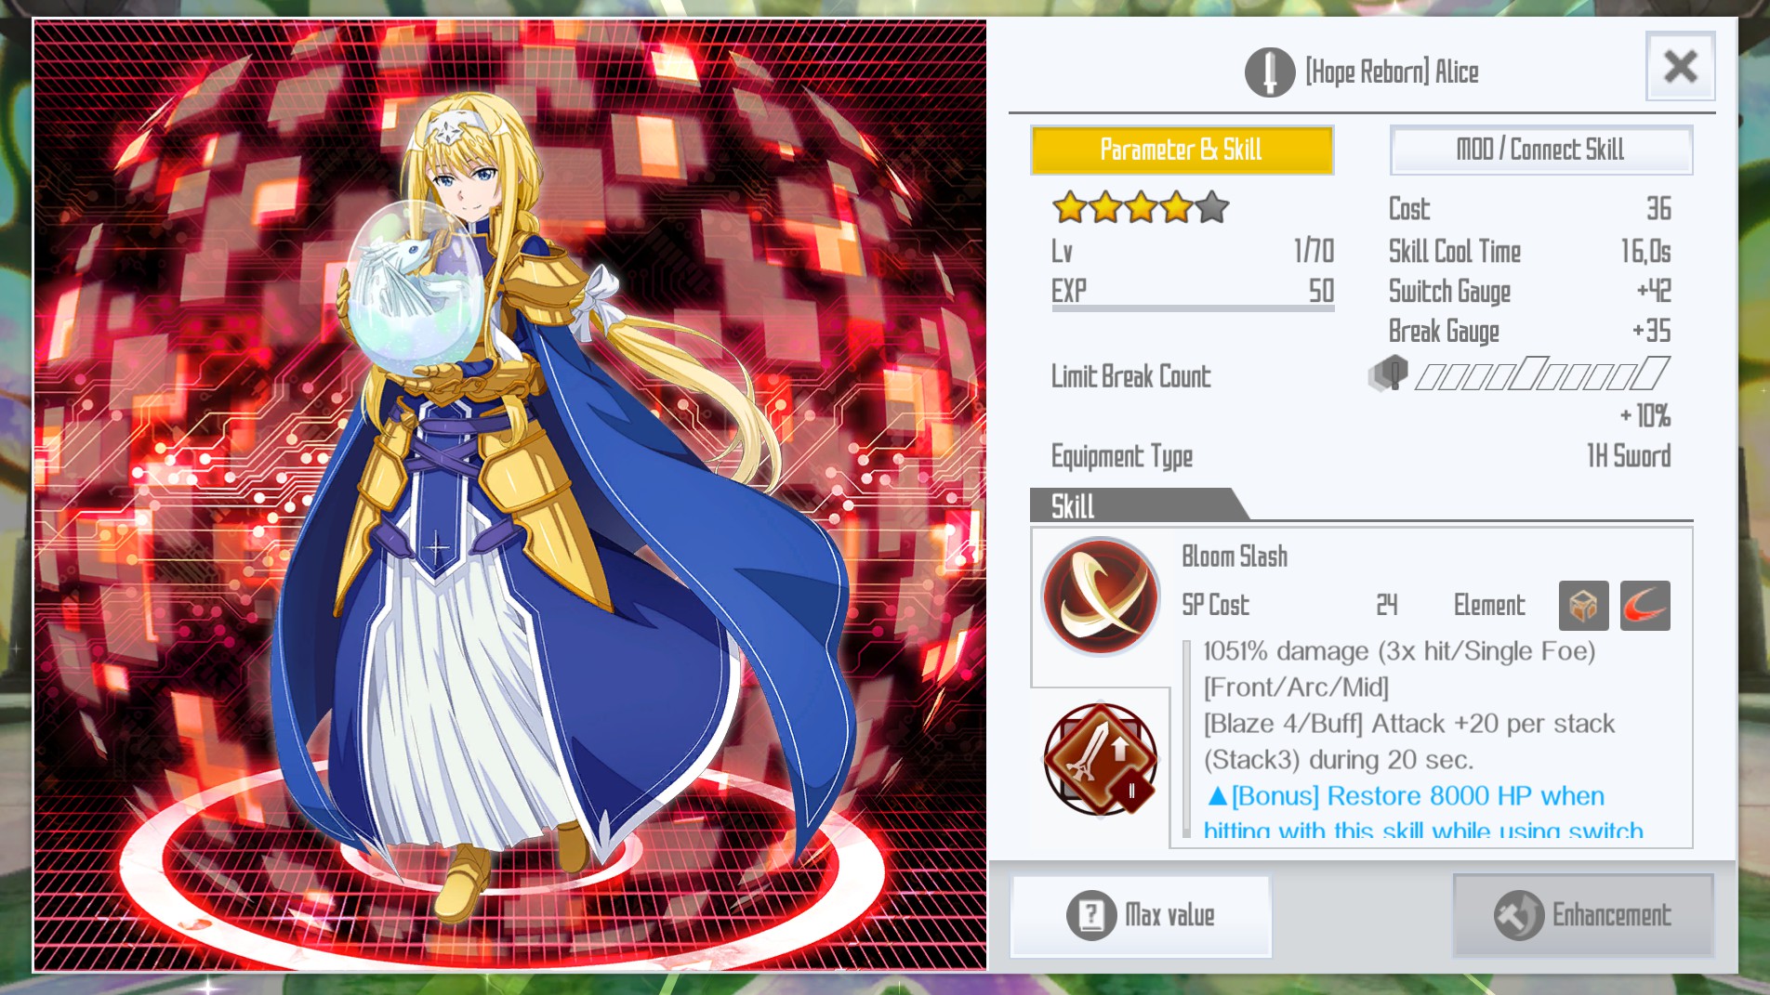Click the five-star rarity rating
Image resolution: width=1770 pixels, height=995 pixels.
tap(1141, 207)
